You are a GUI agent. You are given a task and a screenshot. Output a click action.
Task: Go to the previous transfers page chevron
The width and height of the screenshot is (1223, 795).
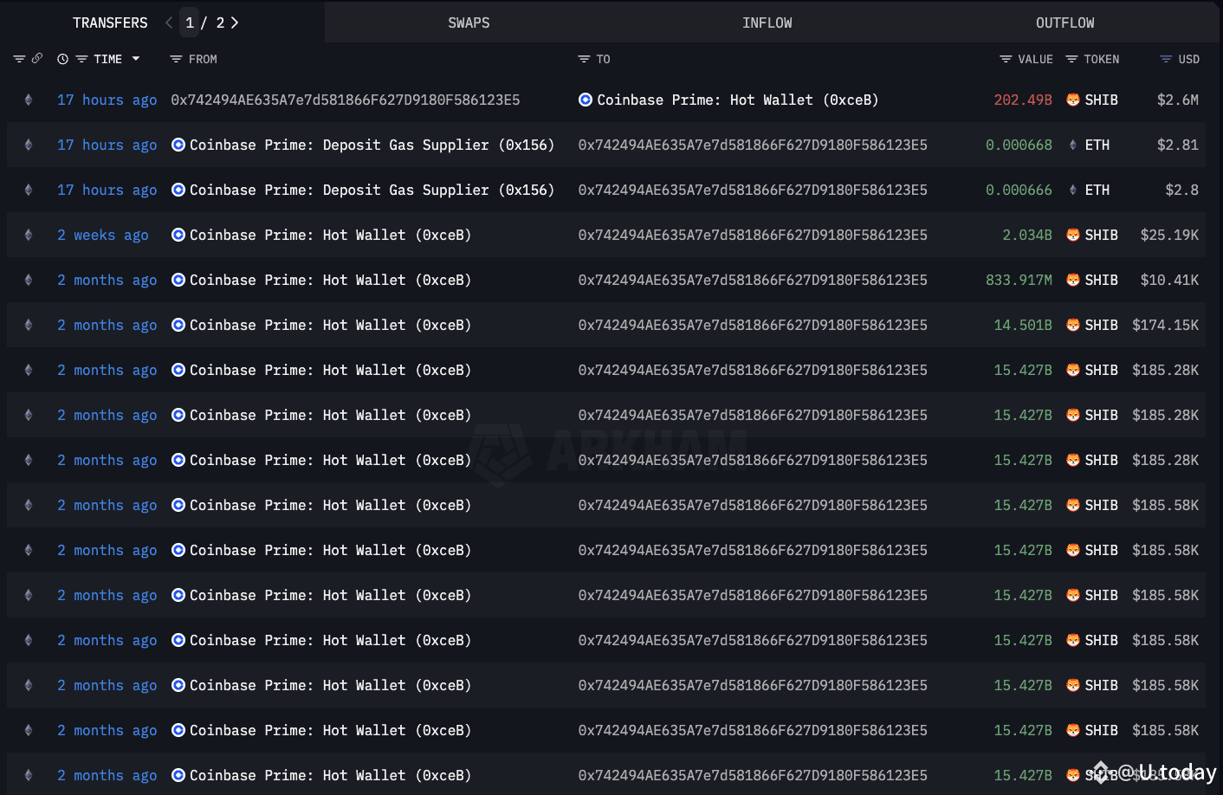click(x=169, y=23)
